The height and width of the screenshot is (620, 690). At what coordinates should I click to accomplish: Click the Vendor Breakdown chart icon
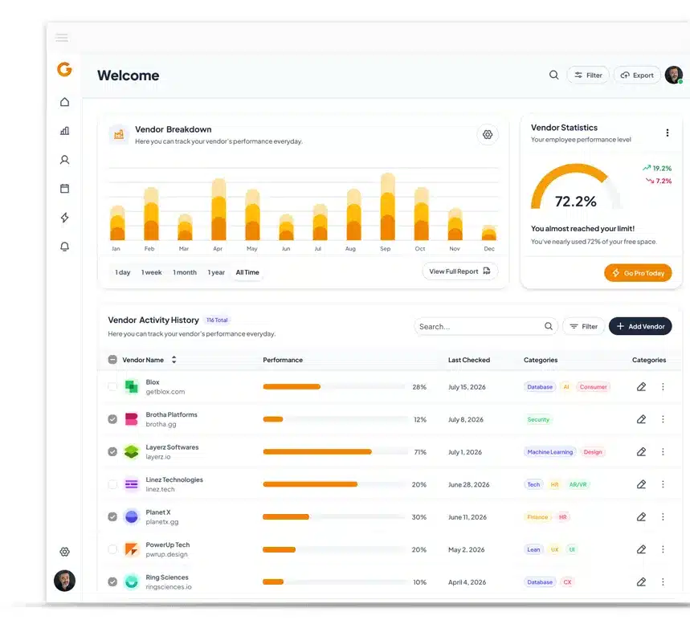119,134
